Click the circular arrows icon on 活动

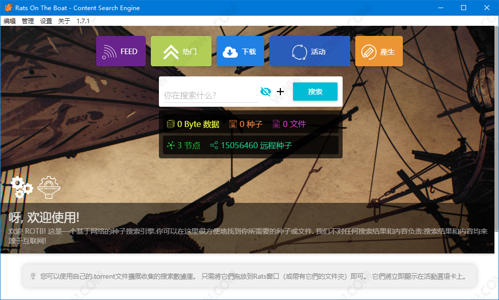(300, 52)
